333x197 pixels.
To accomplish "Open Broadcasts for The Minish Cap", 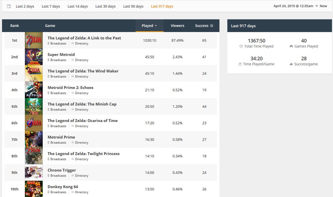I will 57,109.
